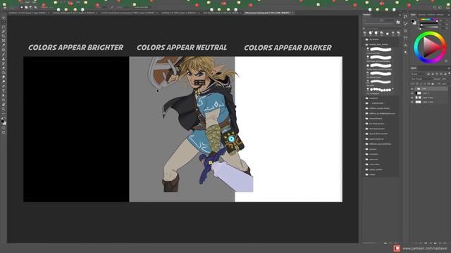
Task: Close the active rightmost document tab
Action: [292, 13]
